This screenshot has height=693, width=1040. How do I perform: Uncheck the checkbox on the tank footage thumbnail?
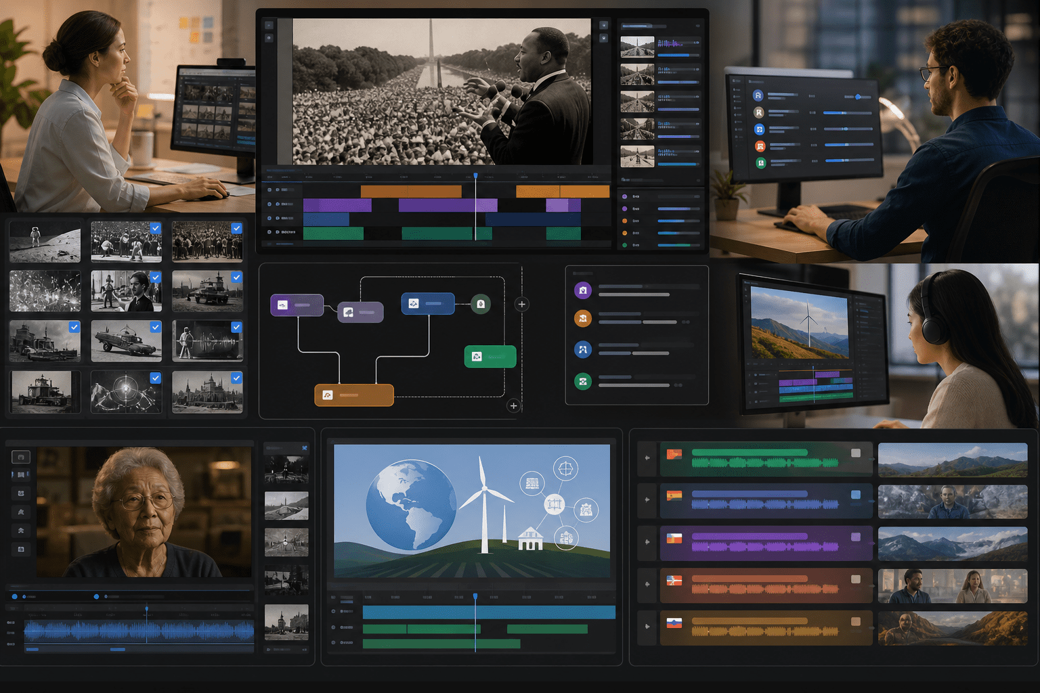(x=236, y=277)
